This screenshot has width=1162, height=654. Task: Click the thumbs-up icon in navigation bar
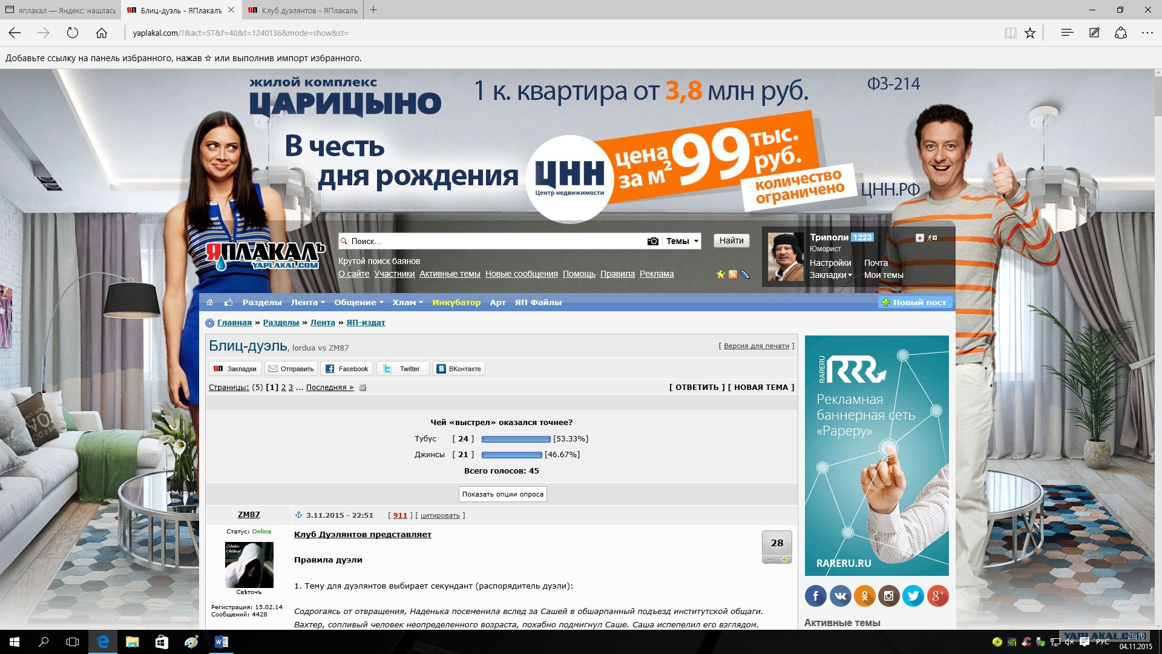[x=228, y=303]
